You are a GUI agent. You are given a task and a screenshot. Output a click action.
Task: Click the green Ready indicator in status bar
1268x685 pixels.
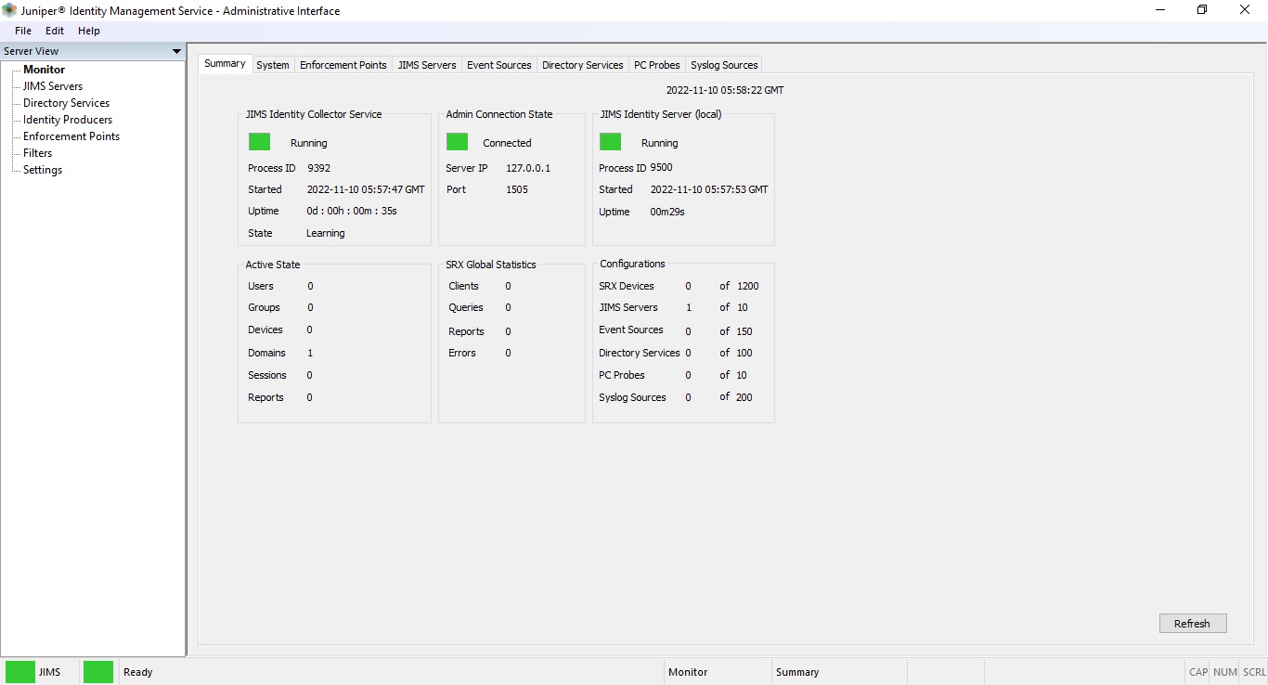coord(98,672)
